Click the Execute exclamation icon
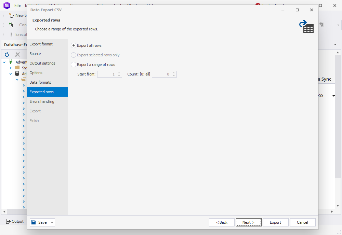Screen dimensions: 342x235 [x=11, y=34]
